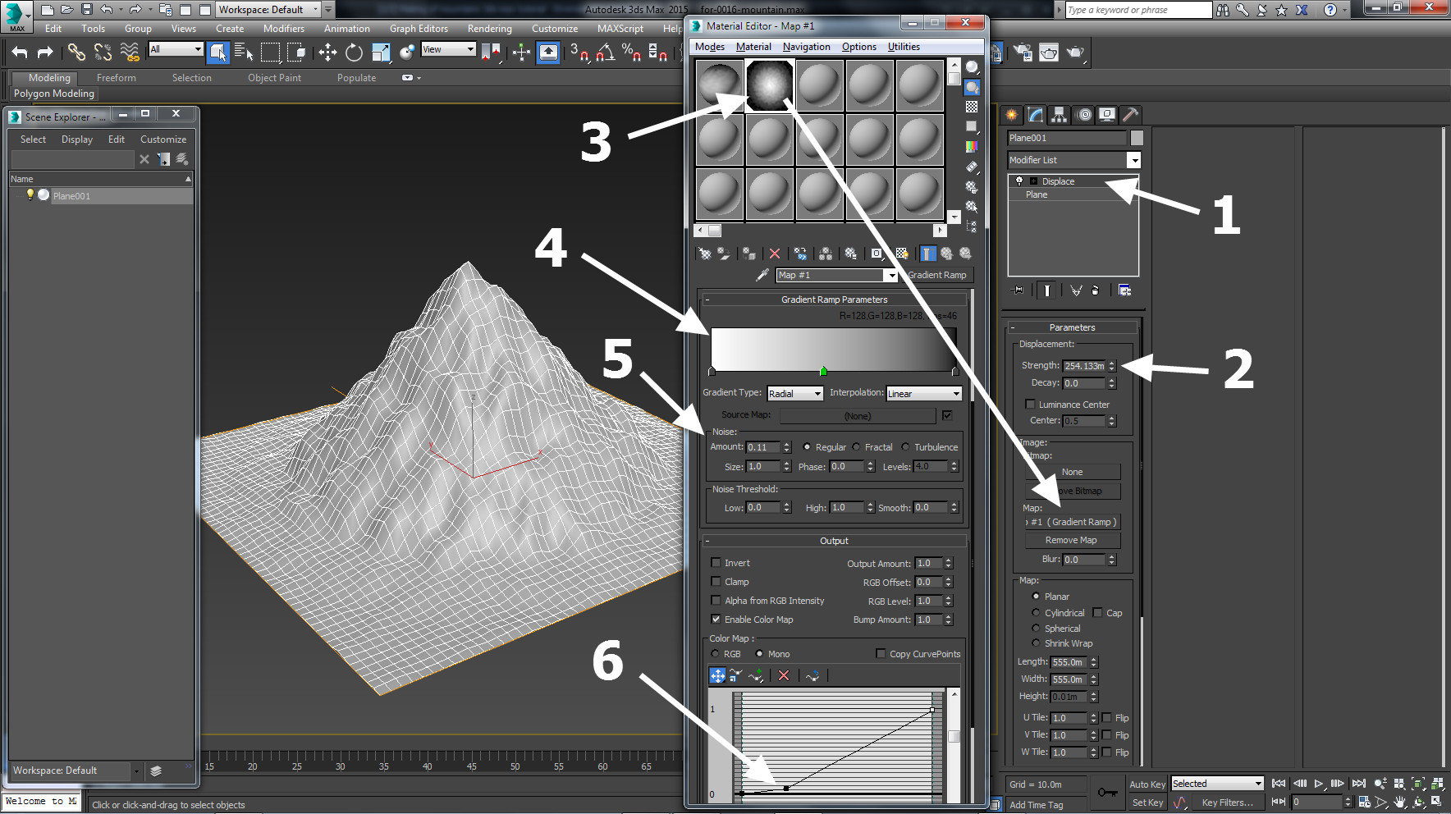
Task: Enable the Luminance Center checkbox
Action: click(x=1030, y=405)
